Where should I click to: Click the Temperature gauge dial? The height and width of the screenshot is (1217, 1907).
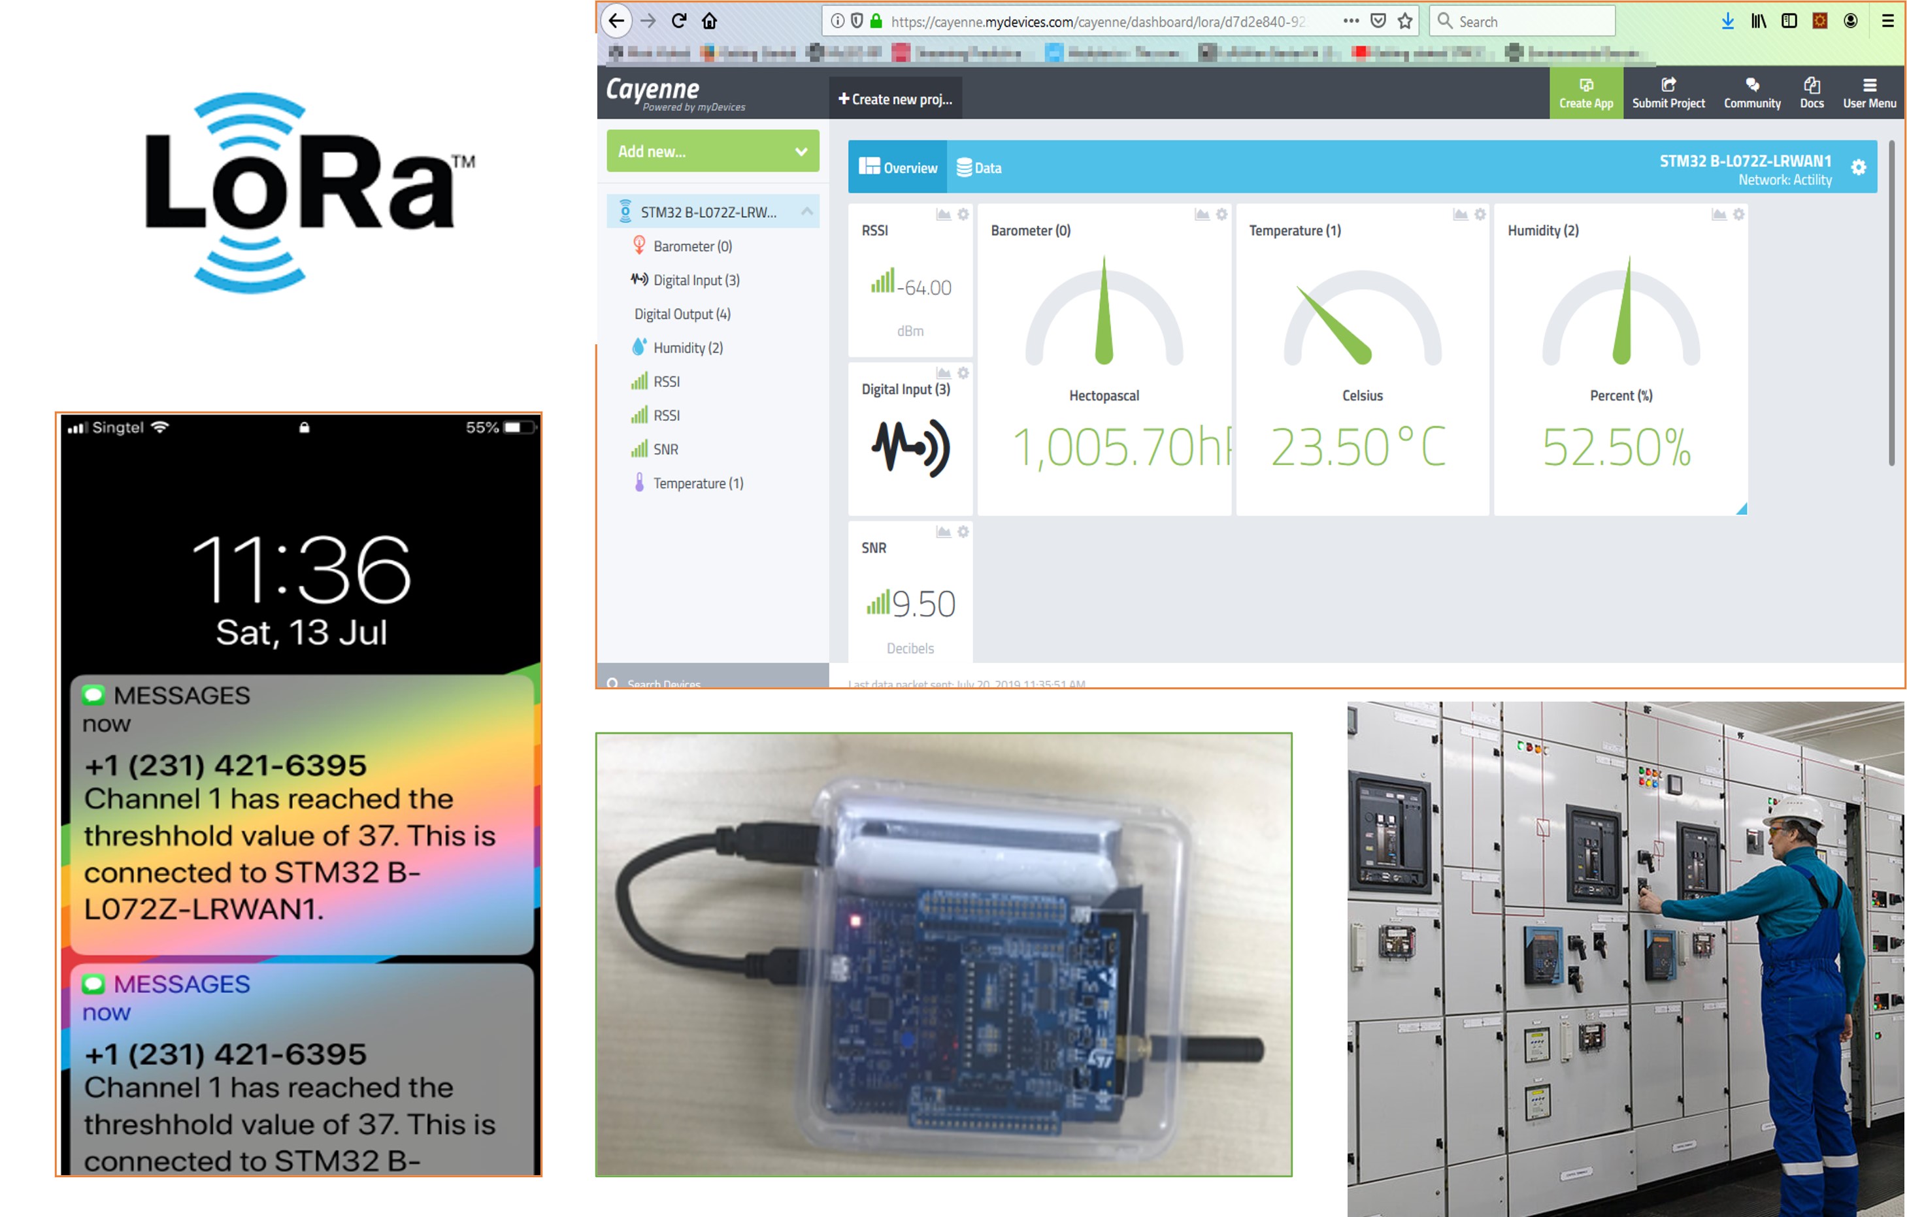coord(1362,317)
